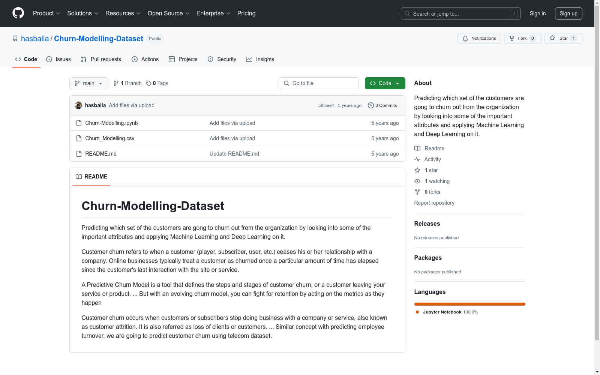Viewport: 600px width, 375px height.
Task: Open the README.md file
Action: point(101,154)
